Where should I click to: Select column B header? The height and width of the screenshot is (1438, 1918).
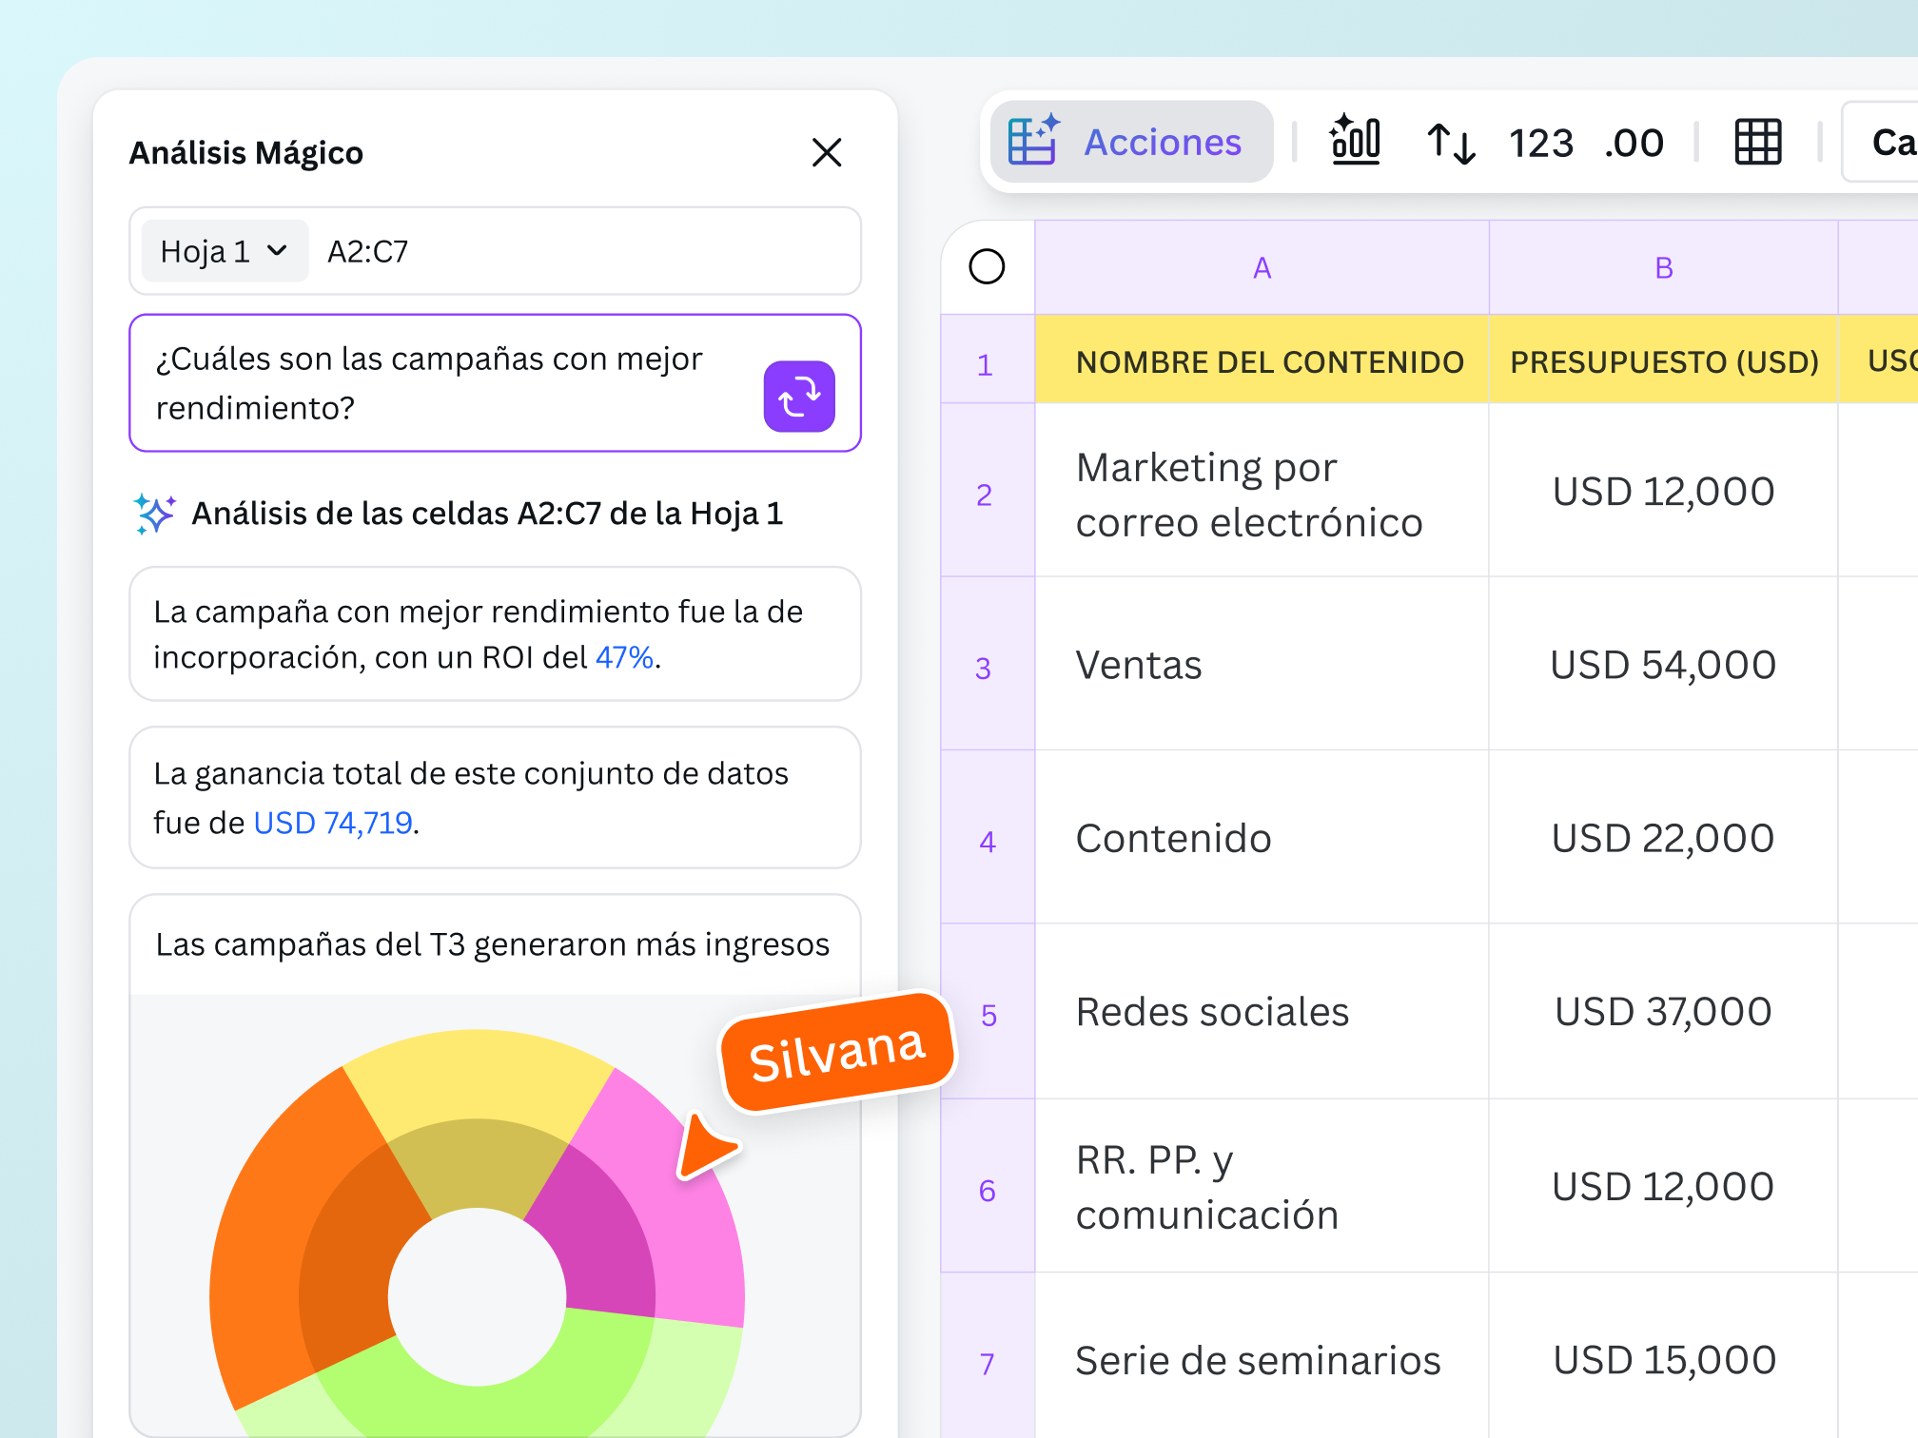point(1663,267)
